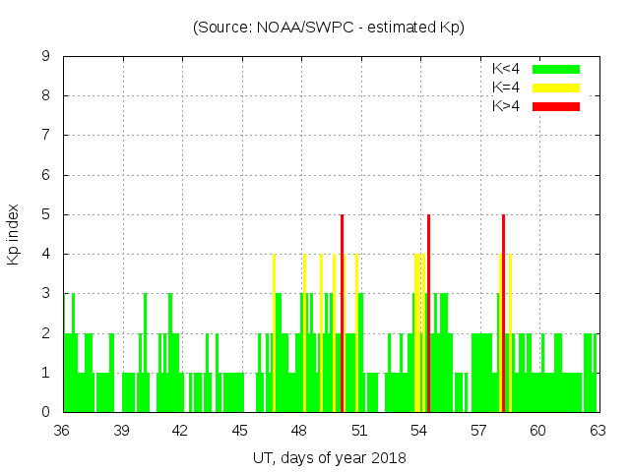Click the red K>4 legend swatch
Viewport: 630px width, 472px height.
(556, 105)
